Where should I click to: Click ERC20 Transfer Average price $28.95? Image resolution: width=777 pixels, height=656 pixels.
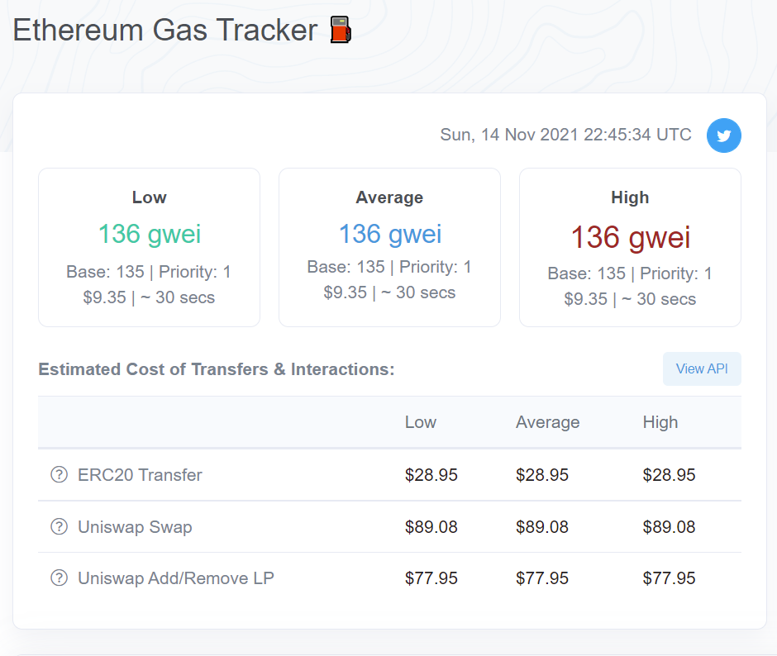[542, 475]
